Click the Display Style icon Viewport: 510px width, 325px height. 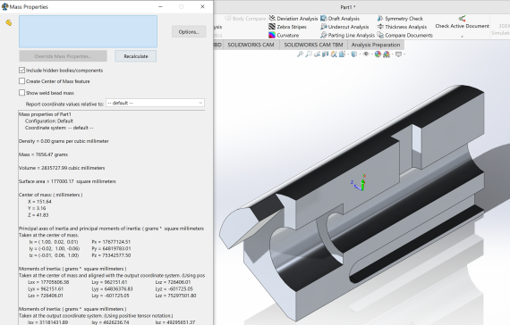(x=354, y=54)
